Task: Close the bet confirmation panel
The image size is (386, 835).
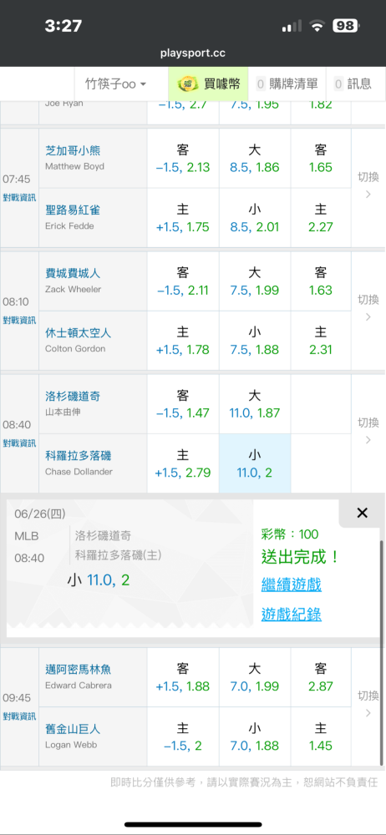Action: pos(362,513)
